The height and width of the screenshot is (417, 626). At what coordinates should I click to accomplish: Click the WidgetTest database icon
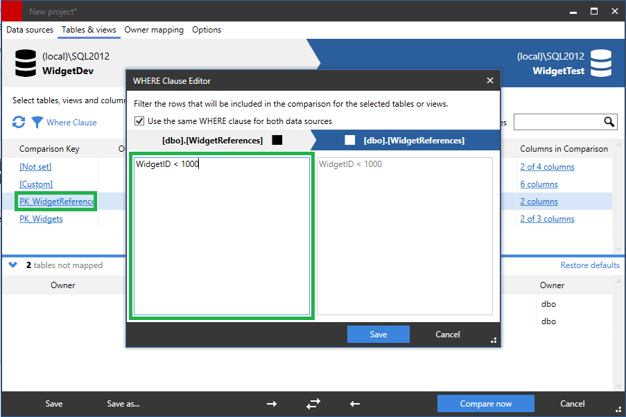tap(601, 63)
